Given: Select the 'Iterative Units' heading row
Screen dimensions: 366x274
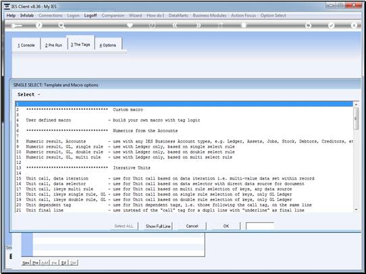Looking at the screenshot, I should pos(184,168).
